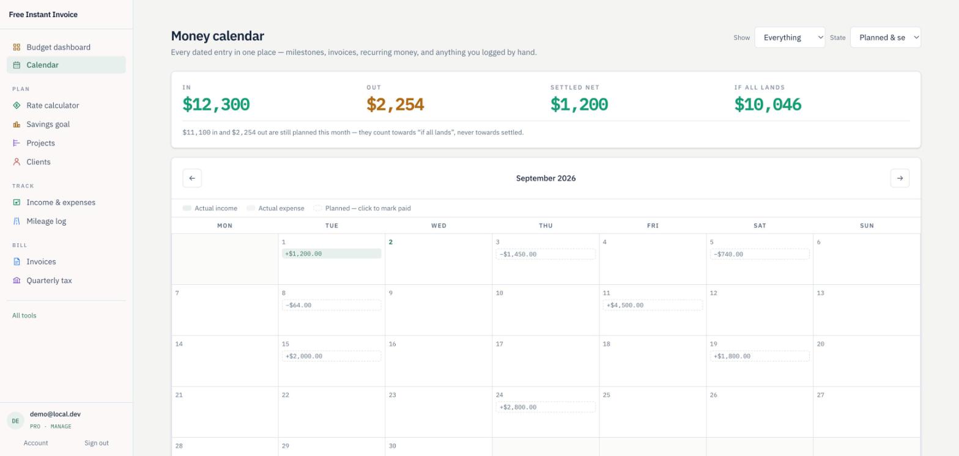Click the PRO · MANAGE plan link

(x=51, y=427)
